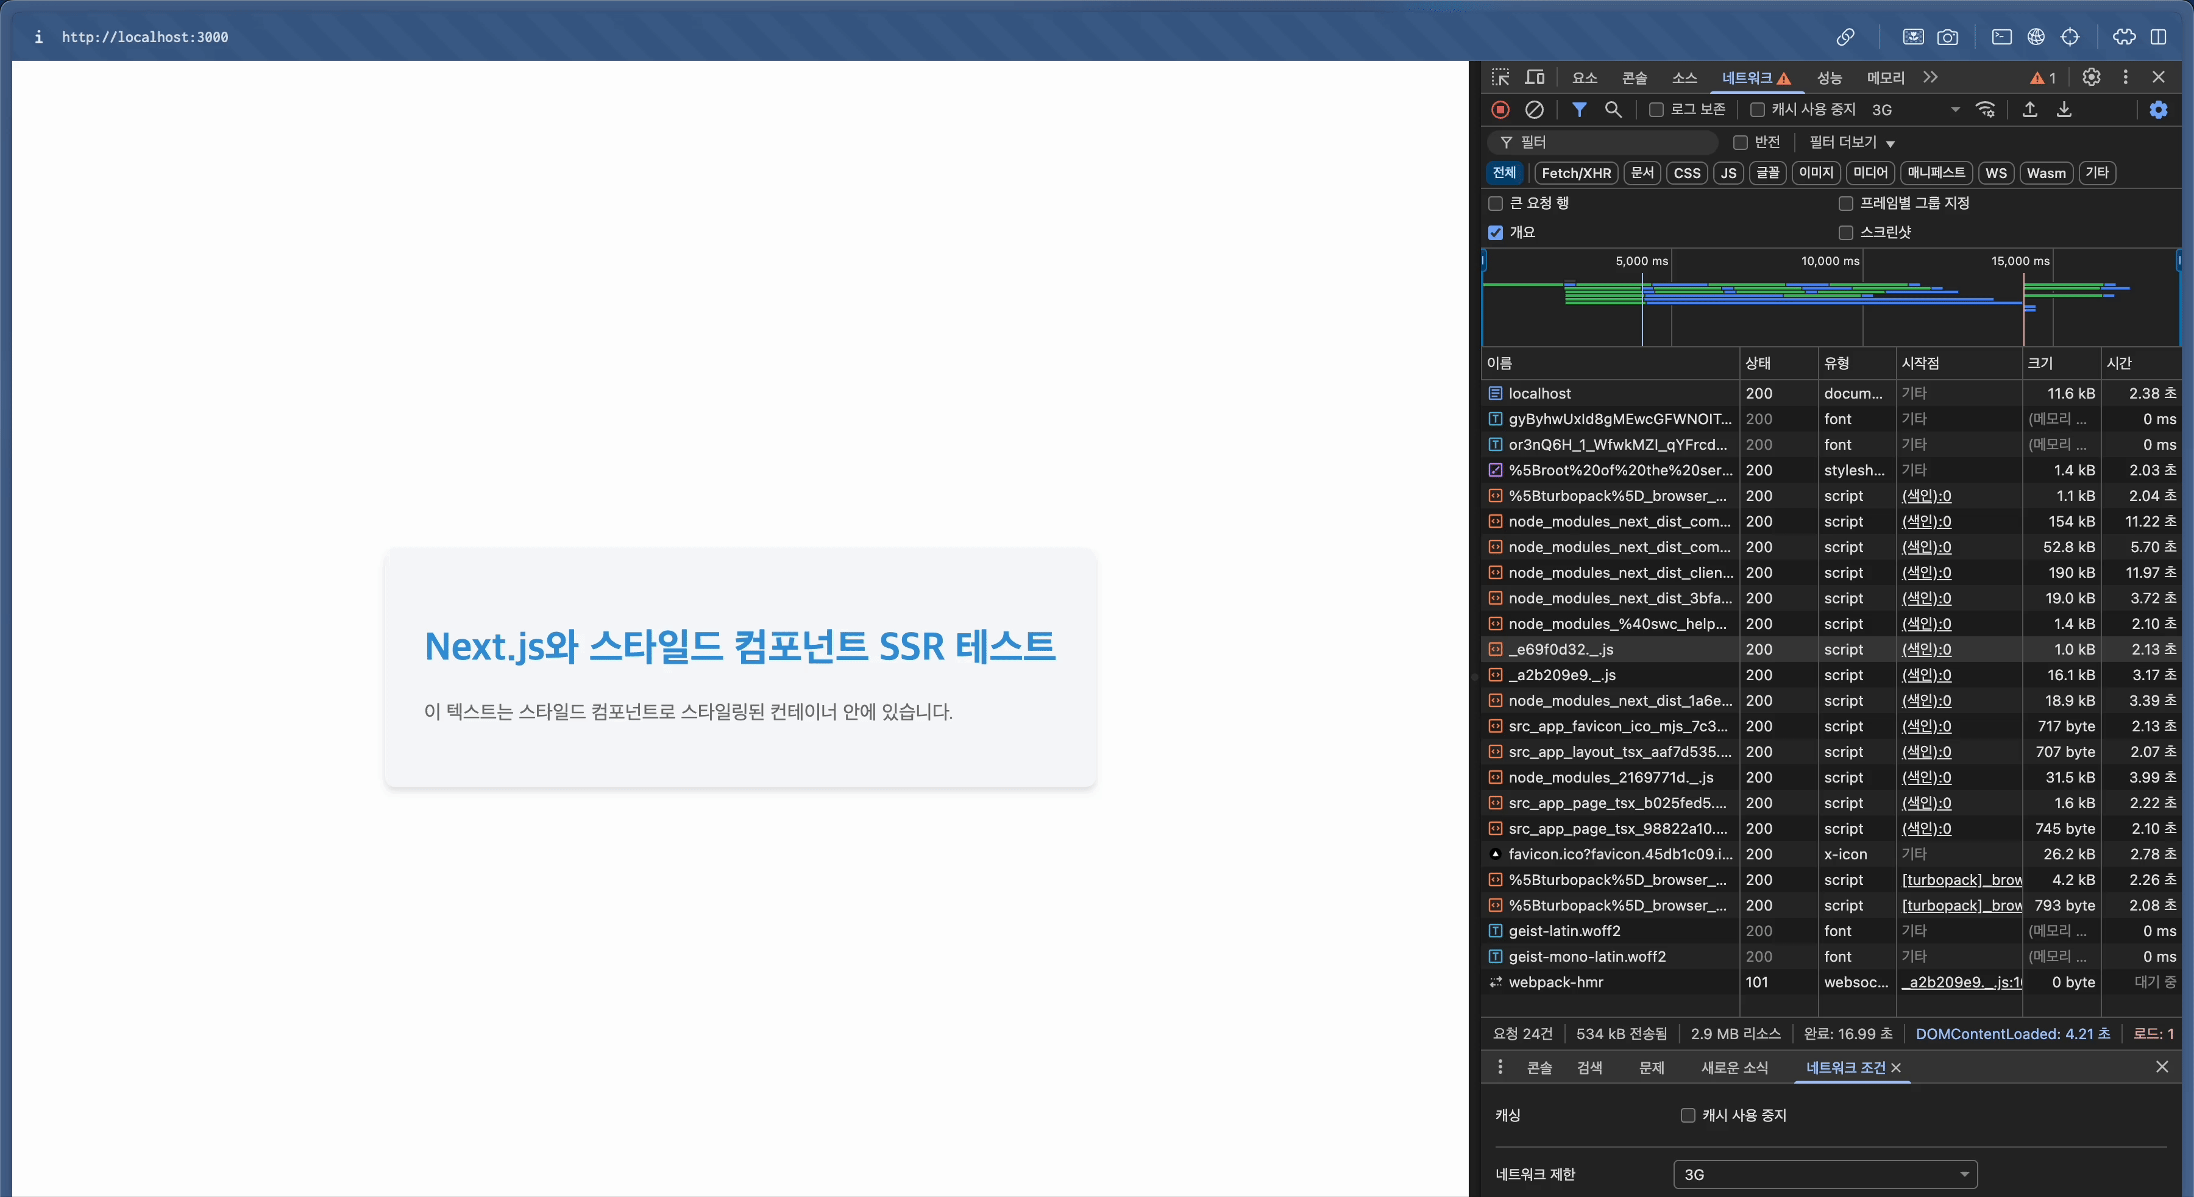The height and width of the screenshot is (1197, 2194).
Task: Filter requests by CSS
Action: click(x=1686, y=173)
